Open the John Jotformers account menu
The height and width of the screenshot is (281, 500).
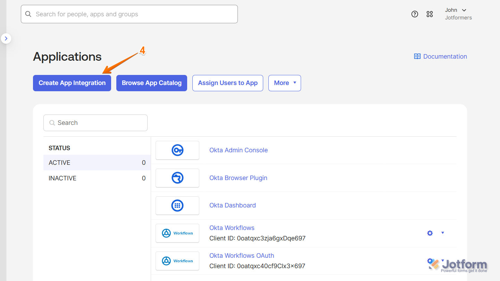(x=458, y=14)
